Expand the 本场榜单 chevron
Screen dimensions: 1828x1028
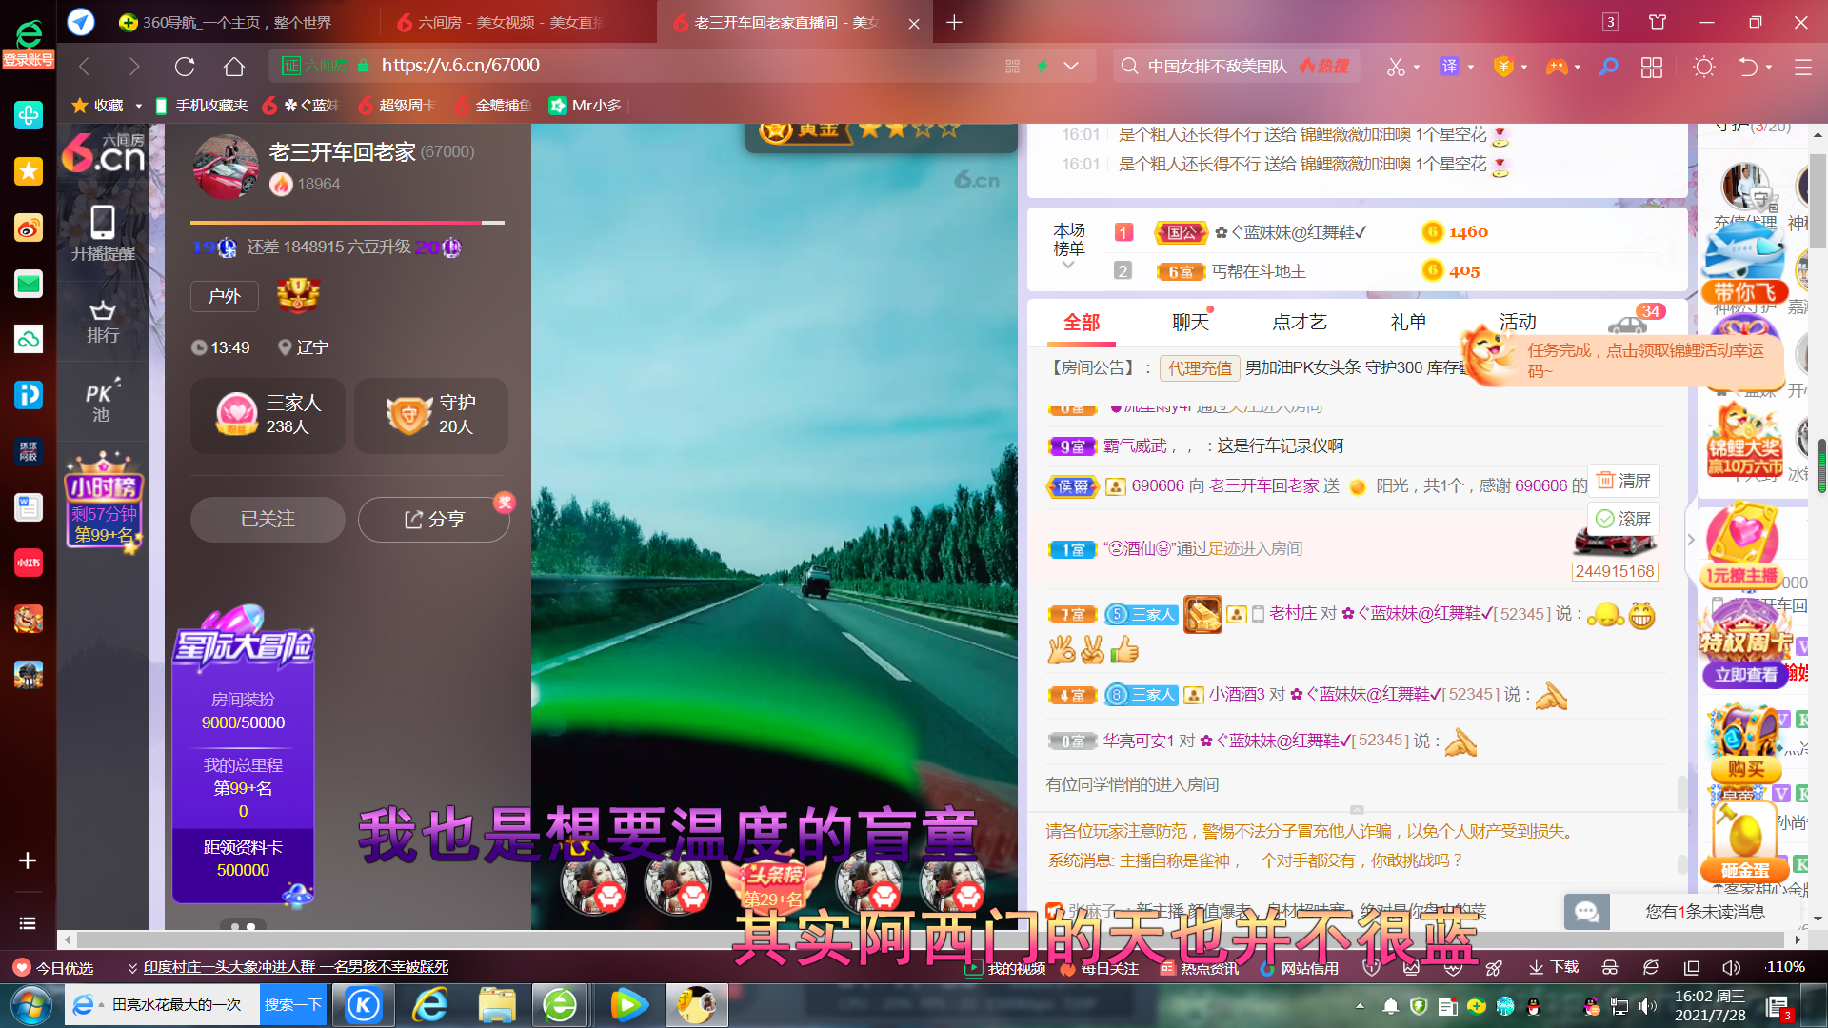point(1068,266)
